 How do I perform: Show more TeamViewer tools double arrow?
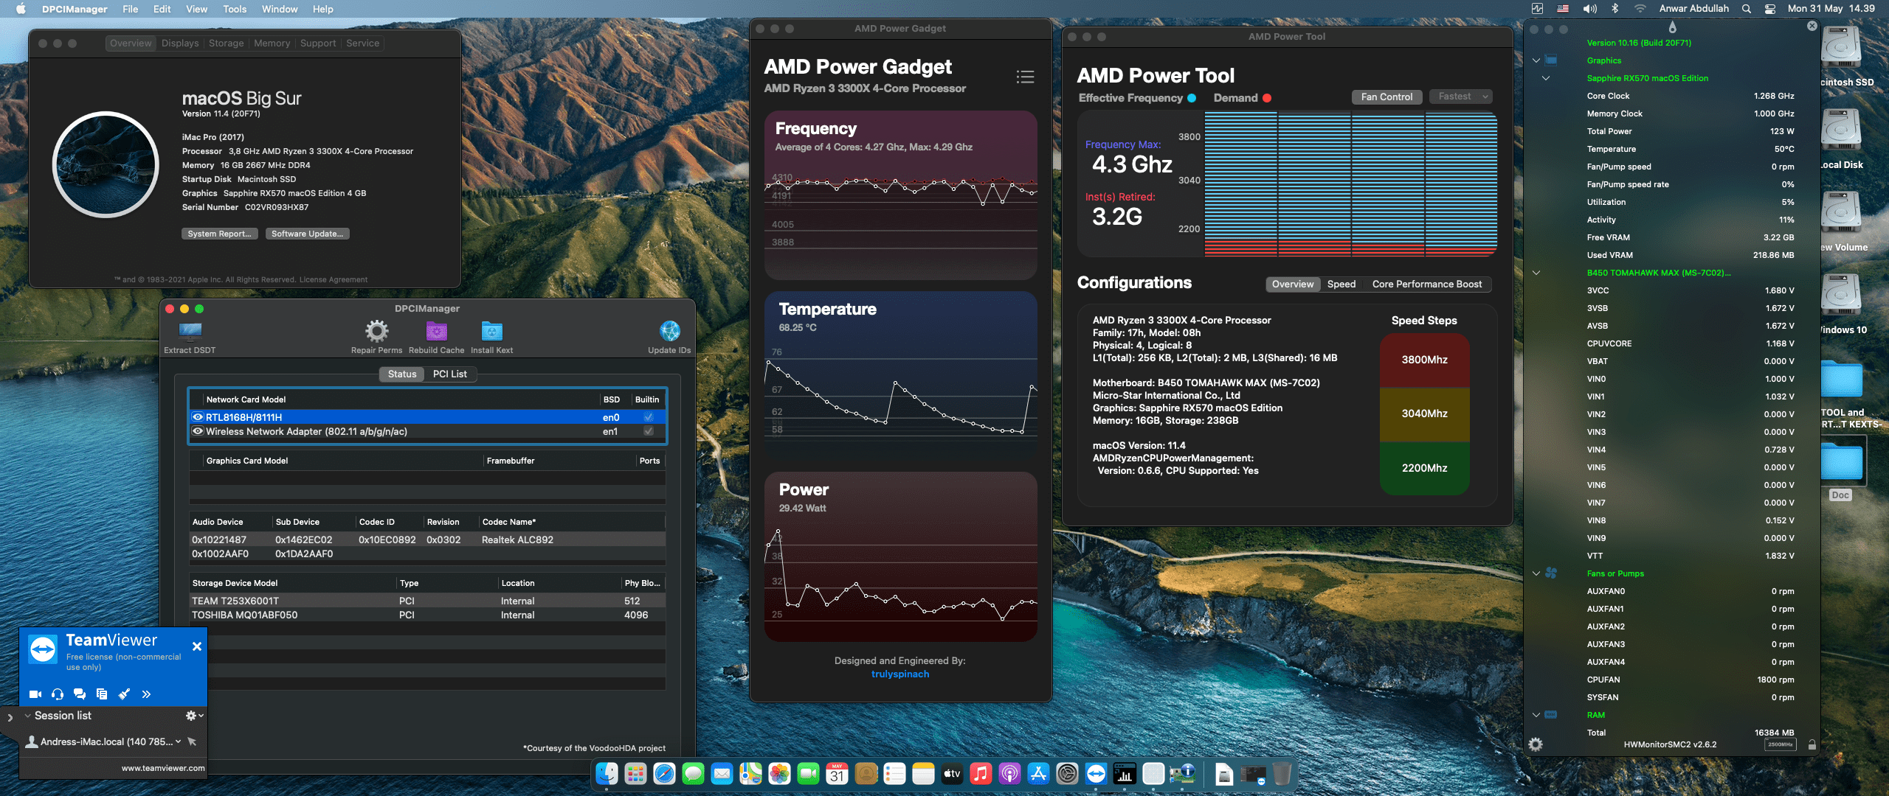[146, 694]
